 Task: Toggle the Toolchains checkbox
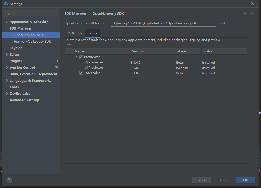(81, 73)
